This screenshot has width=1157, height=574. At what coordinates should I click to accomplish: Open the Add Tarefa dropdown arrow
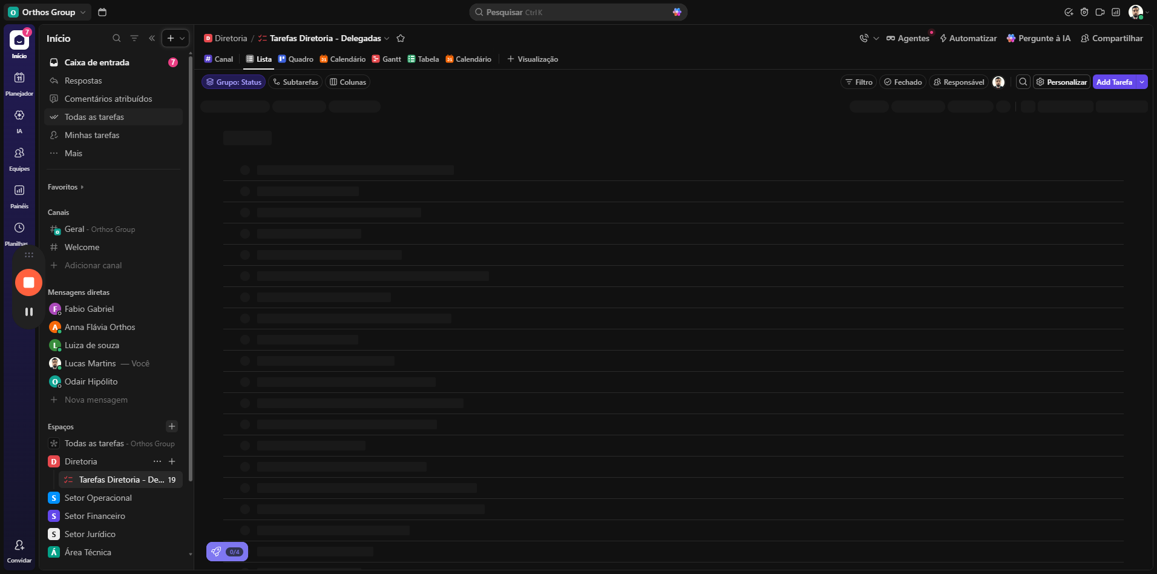point(1142,82)
